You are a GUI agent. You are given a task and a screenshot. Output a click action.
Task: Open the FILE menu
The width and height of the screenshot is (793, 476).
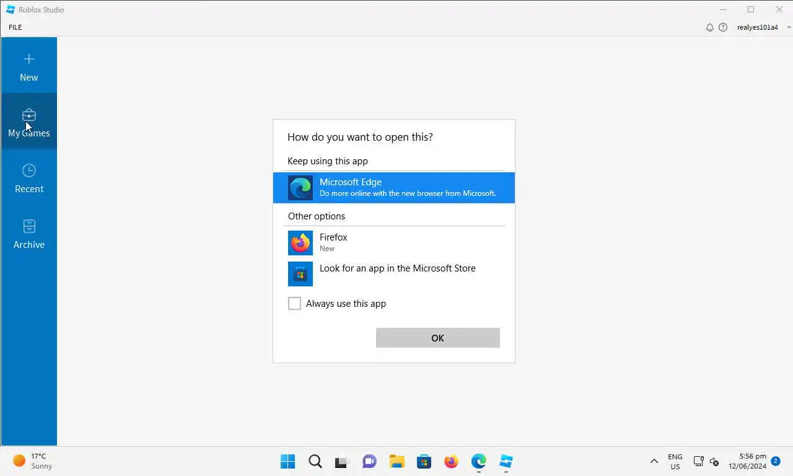pyautogui.click(x=15, y=27)
